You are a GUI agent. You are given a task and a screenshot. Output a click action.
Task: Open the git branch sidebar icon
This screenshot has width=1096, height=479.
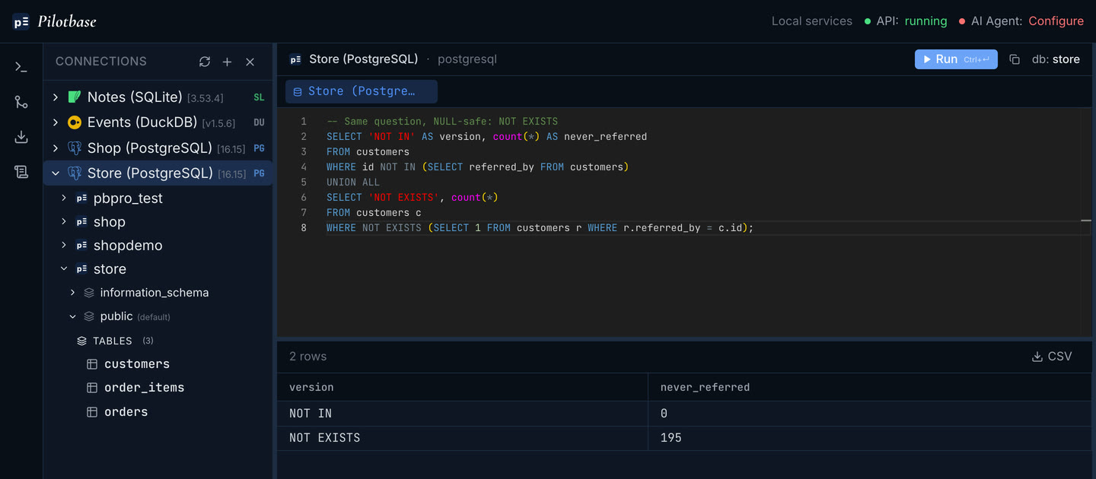pos(21,102)
